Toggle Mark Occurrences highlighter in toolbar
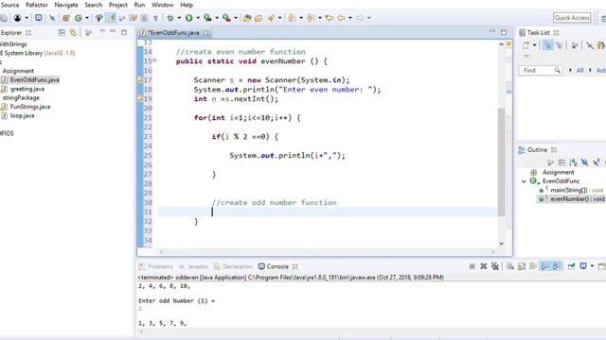Screen dimensions: 606x340 [x=111, y=18]
